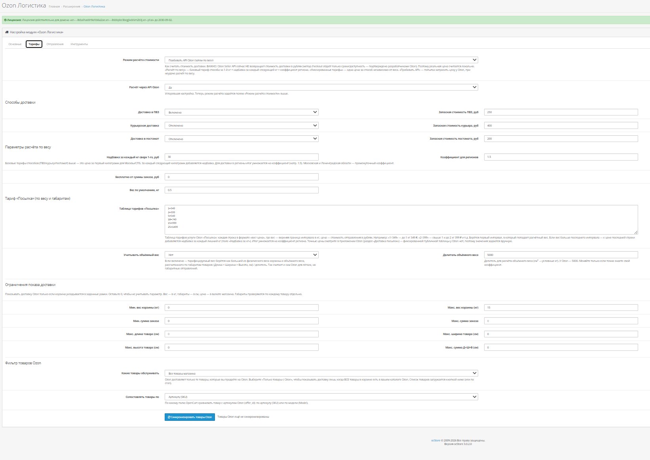Click the "Режим расчёта стоимости" field label
This screenshot has width=650, height=460.
click(x=141, y=60)
